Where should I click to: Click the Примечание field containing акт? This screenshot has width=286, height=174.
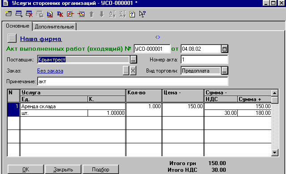tap(133, 81)
